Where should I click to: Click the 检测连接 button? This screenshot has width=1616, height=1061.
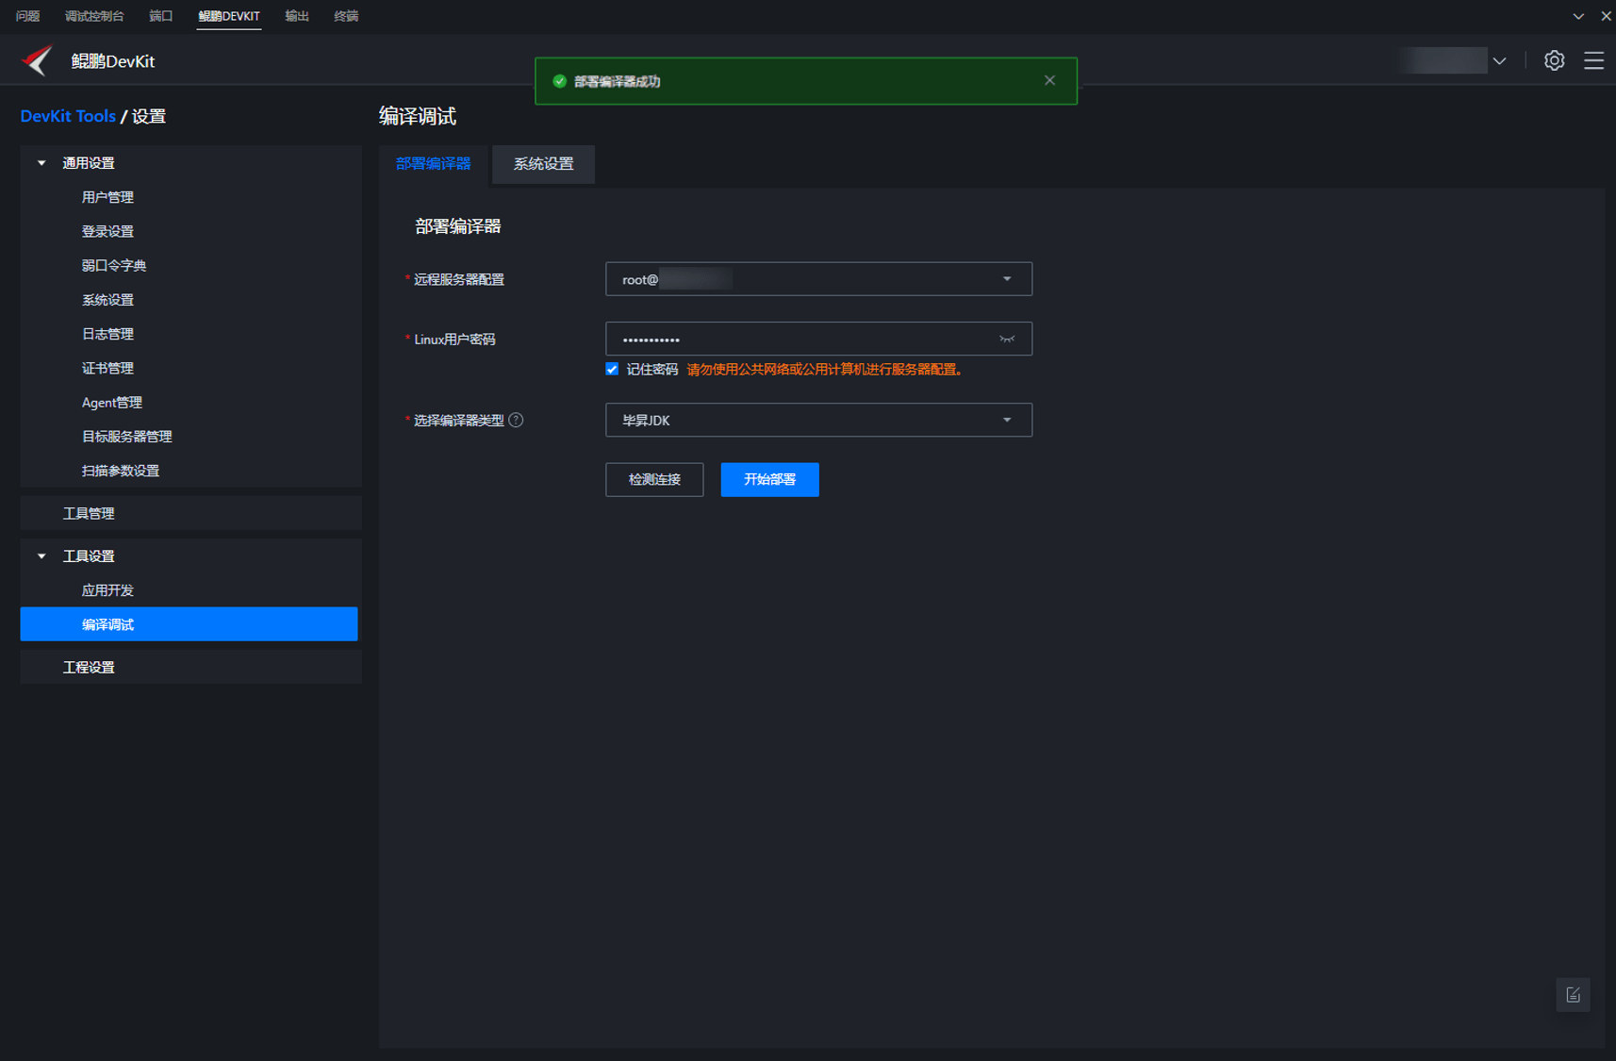click(x=654, y=479)
